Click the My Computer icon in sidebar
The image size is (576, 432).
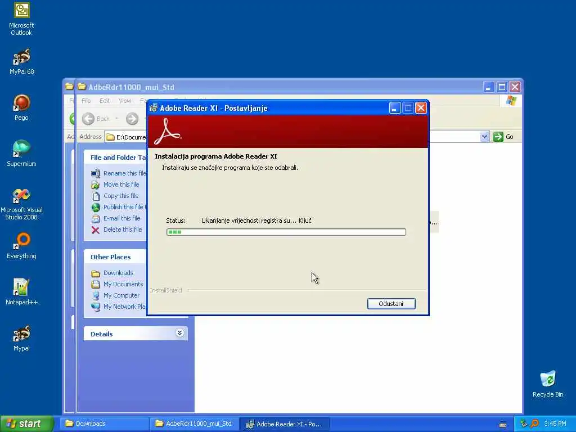tap(96, 296)
